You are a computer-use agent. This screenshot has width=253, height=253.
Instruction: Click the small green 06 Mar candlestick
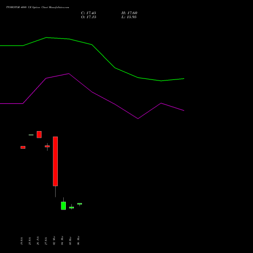click(79, 204)
